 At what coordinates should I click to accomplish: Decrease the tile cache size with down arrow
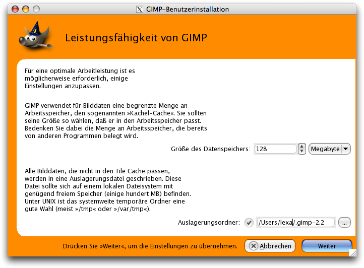[301, 151]
